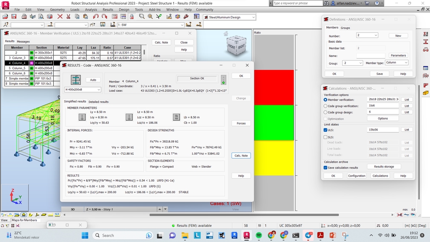The image size is (430, 242).
Task: Click the Save floppy disk icon
Action: [14, 17]
